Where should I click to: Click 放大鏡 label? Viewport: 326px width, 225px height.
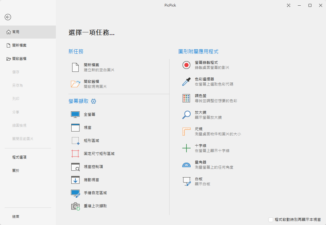[x=200, y=112]
